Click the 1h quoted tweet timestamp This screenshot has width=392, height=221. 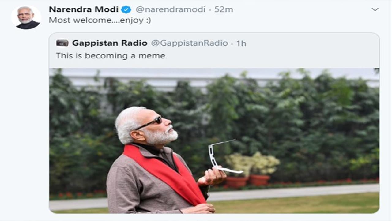click(x=241, y=43)
